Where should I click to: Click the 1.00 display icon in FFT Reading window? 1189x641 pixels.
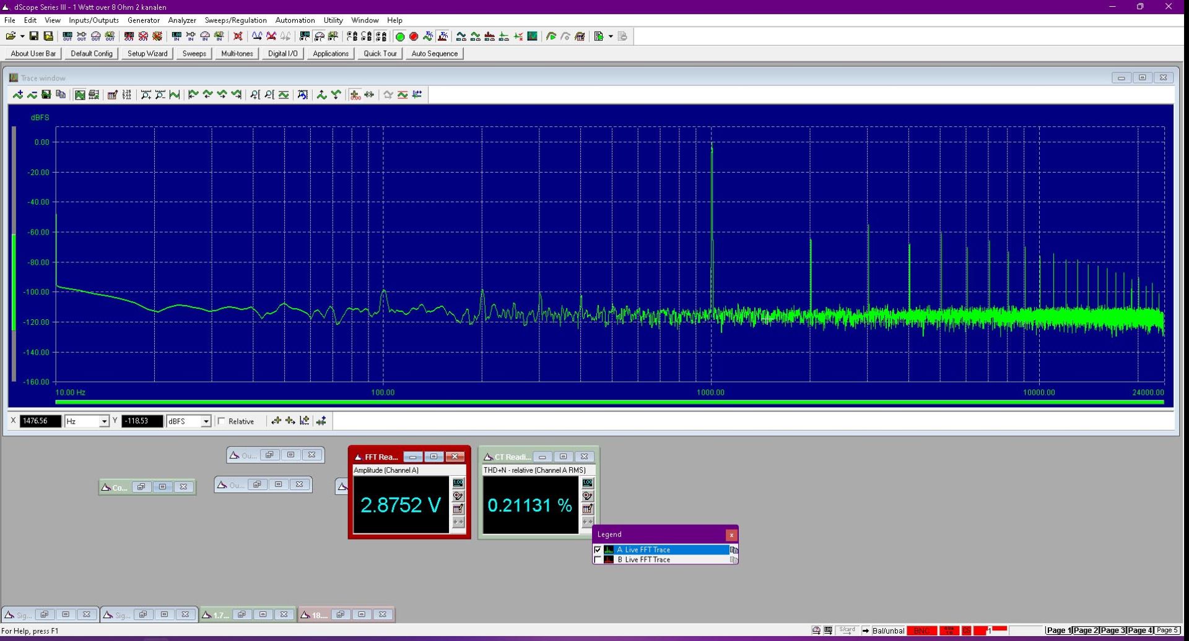[458, 483]
